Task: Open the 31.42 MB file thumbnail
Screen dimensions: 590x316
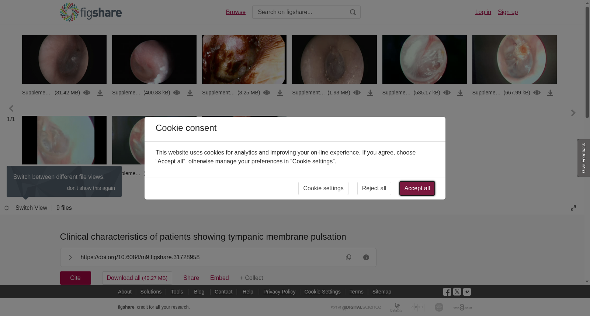Action: [64, 59]
